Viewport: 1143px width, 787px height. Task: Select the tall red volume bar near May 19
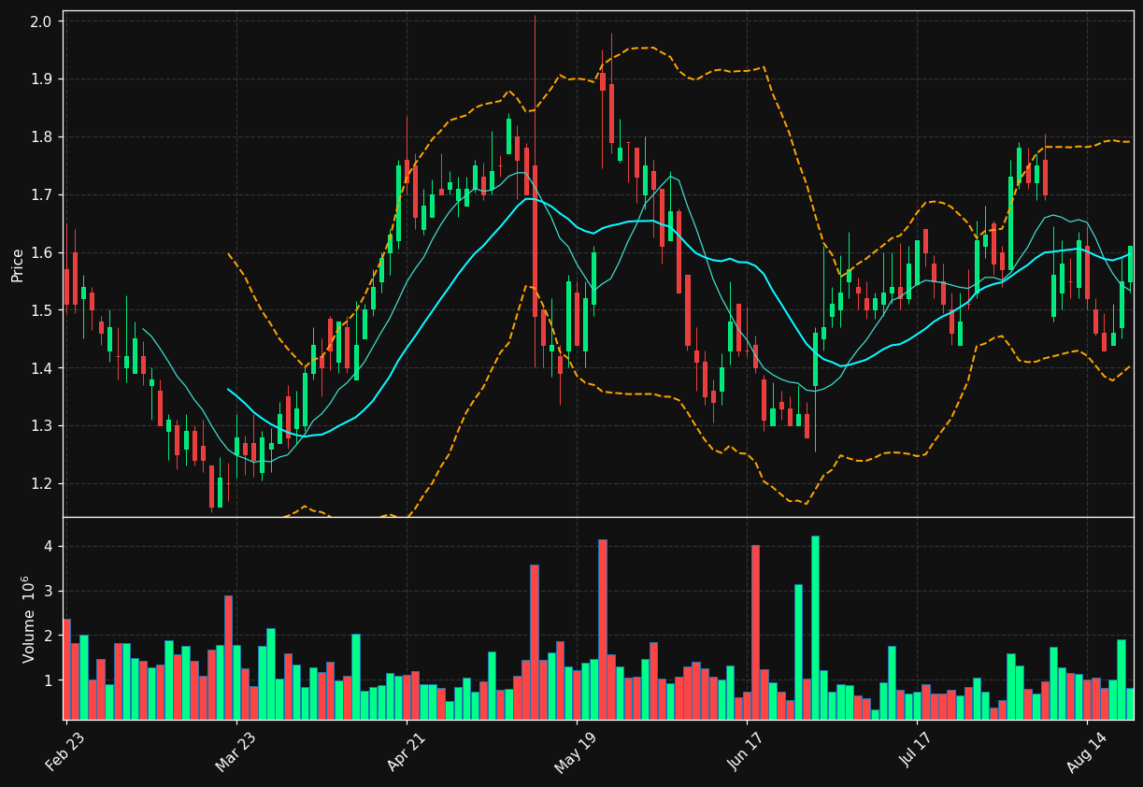click(x=603, y=629)
